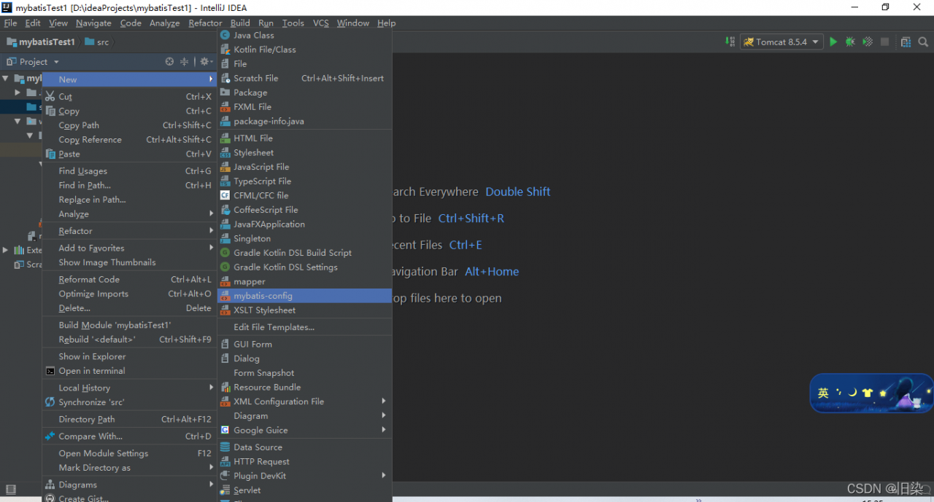Click the Stop square icon
This screenshot has height=502, width=934.
(x=884, y=42)
